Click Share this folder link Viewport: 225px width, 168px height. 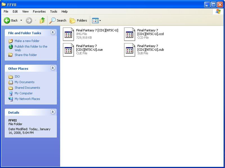26,55
